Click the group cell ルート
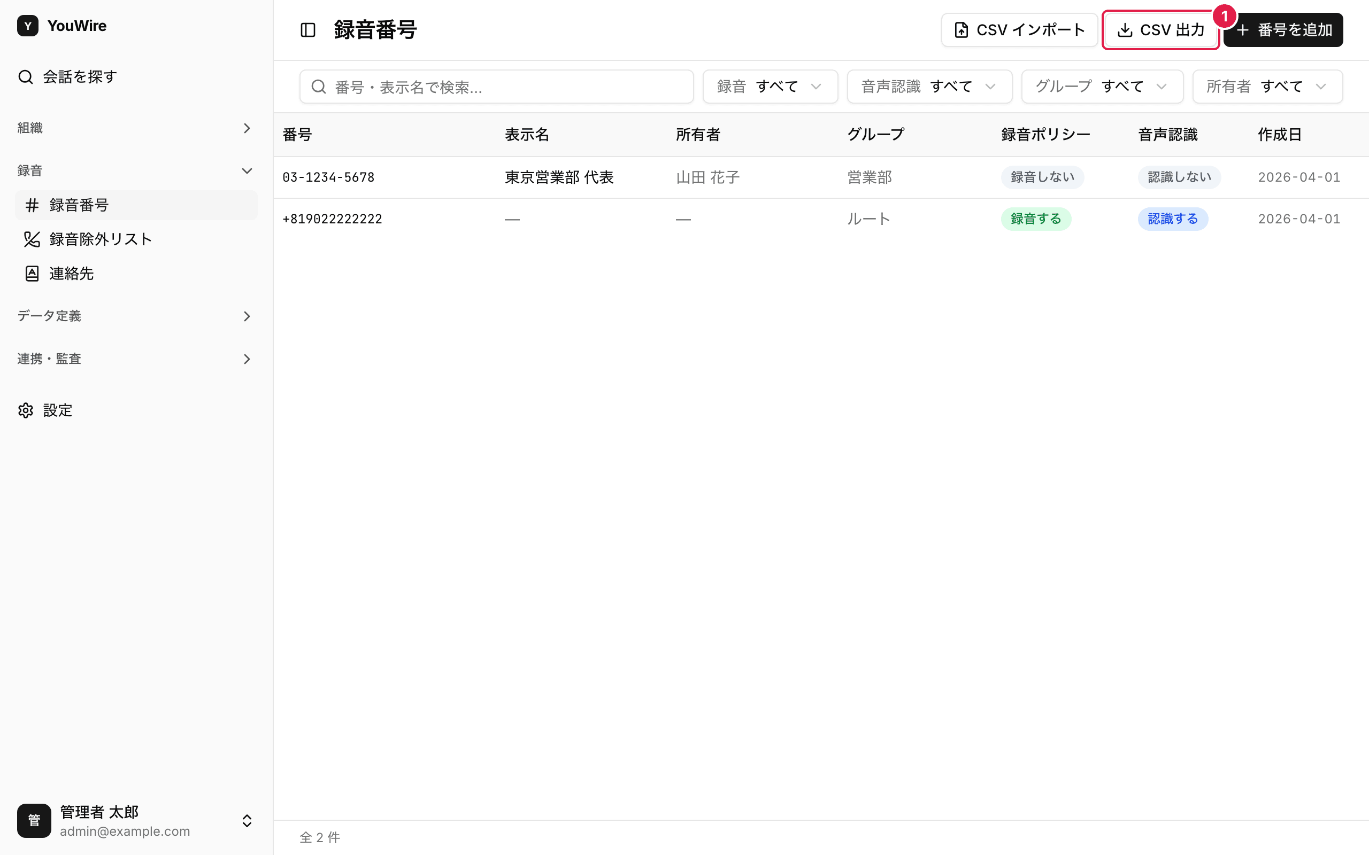The image size is (1369, 855). pos(869,219)
